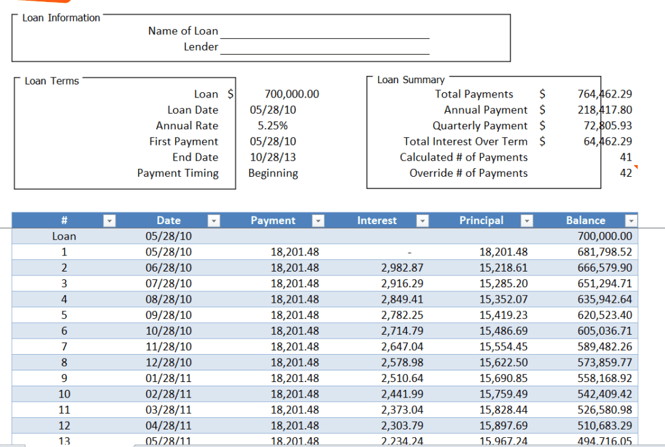The height and width of the screenshot is (447, 665).
Task: Select principal cell 15,285.20
Action: pyautogui.click(x=503, y=283)
